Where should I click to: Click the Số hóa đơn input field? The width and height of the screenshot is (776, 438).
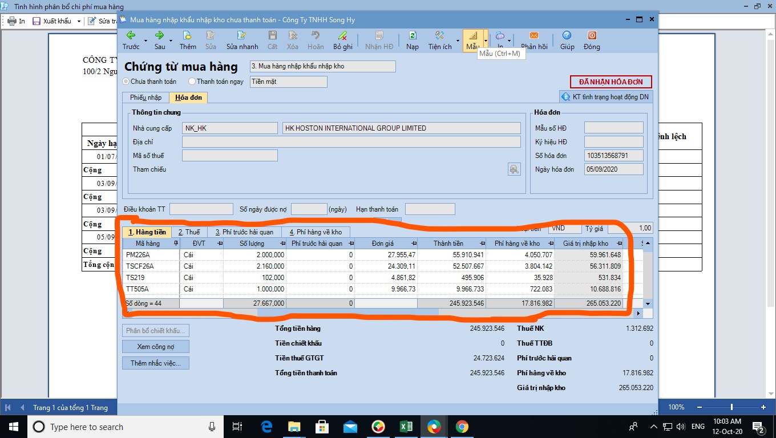tap(613, 156)
